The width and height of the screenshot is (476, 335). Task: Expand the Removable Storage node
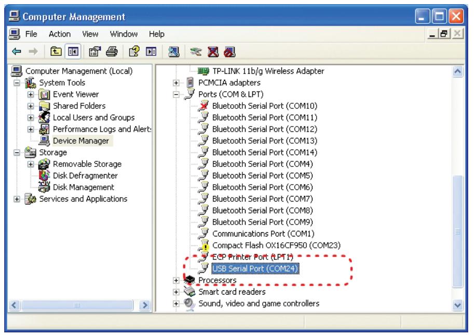click(31, 164)
